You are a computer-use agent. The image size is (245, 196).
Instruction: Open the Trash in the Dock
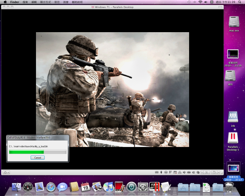(229, 187)
